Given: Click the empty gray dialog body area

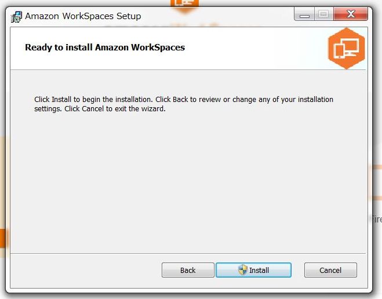Looking at the screenshot, I should click(188, 183).
